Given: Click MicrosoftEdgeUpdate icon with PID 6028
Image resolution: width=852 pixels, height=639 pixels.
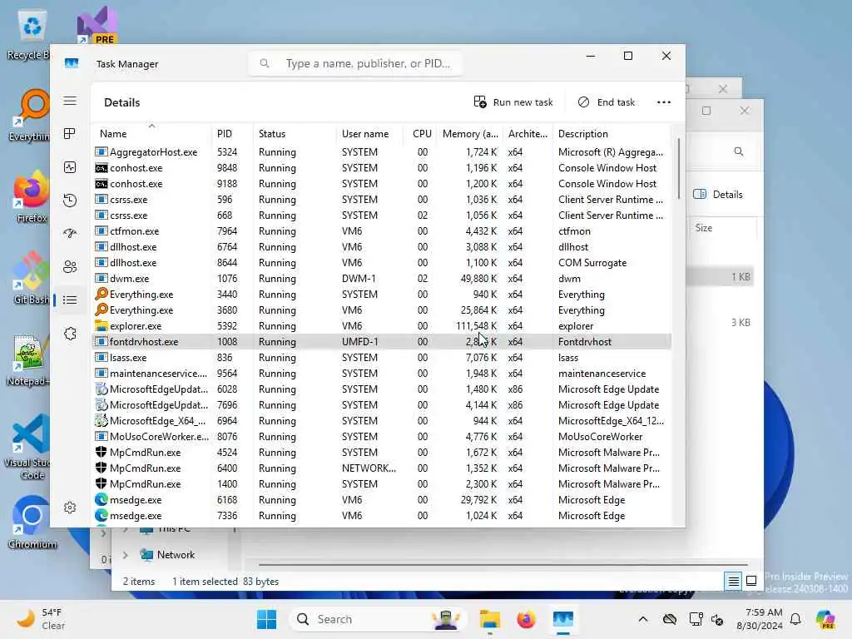Looking at the screenshot, I should point(101,389).
